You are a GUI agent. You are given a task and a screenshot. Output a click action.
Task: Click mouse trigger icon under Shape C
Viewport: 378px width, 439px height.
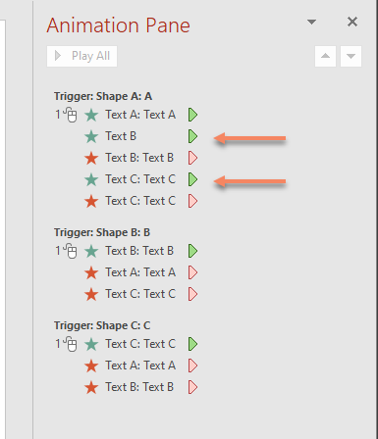70,344
